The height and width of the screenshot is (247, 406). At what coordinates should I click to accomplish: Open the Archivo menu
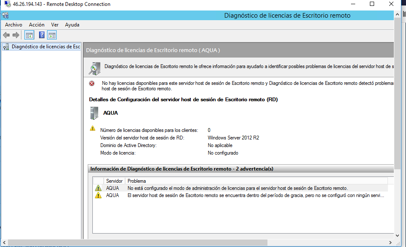[x=13, y=25]
